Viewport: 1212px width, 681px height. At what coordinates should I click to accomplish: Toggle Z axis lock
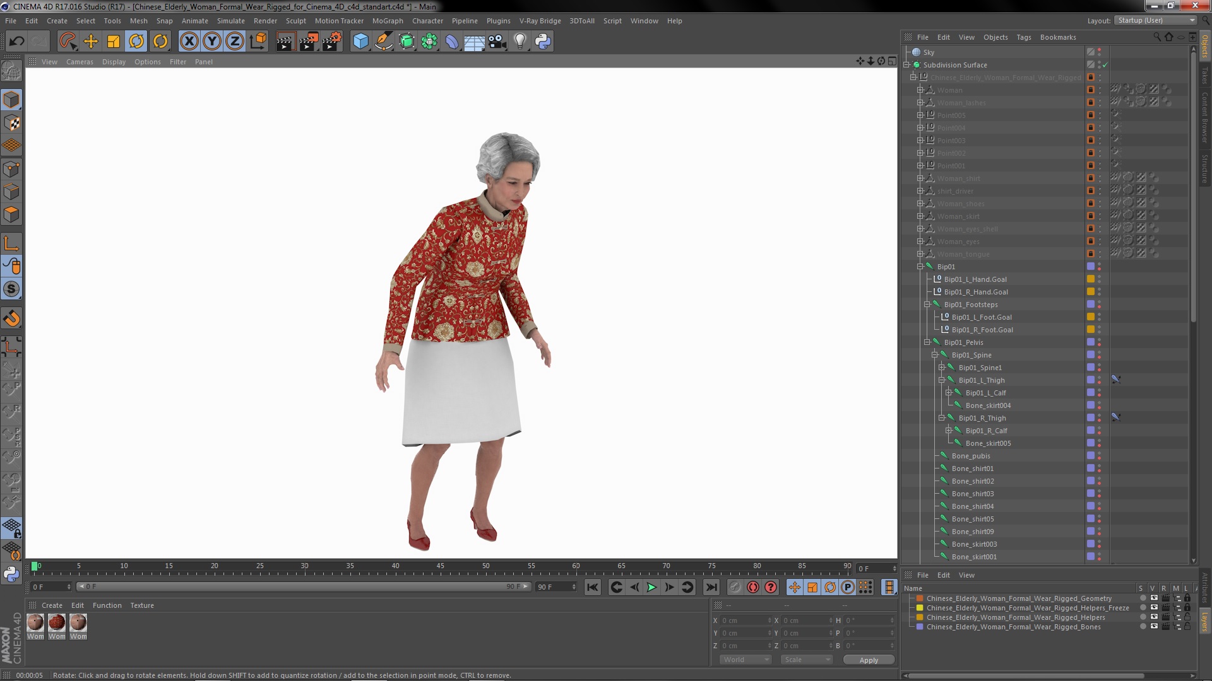pyautogui.click(x=235, y=42)
